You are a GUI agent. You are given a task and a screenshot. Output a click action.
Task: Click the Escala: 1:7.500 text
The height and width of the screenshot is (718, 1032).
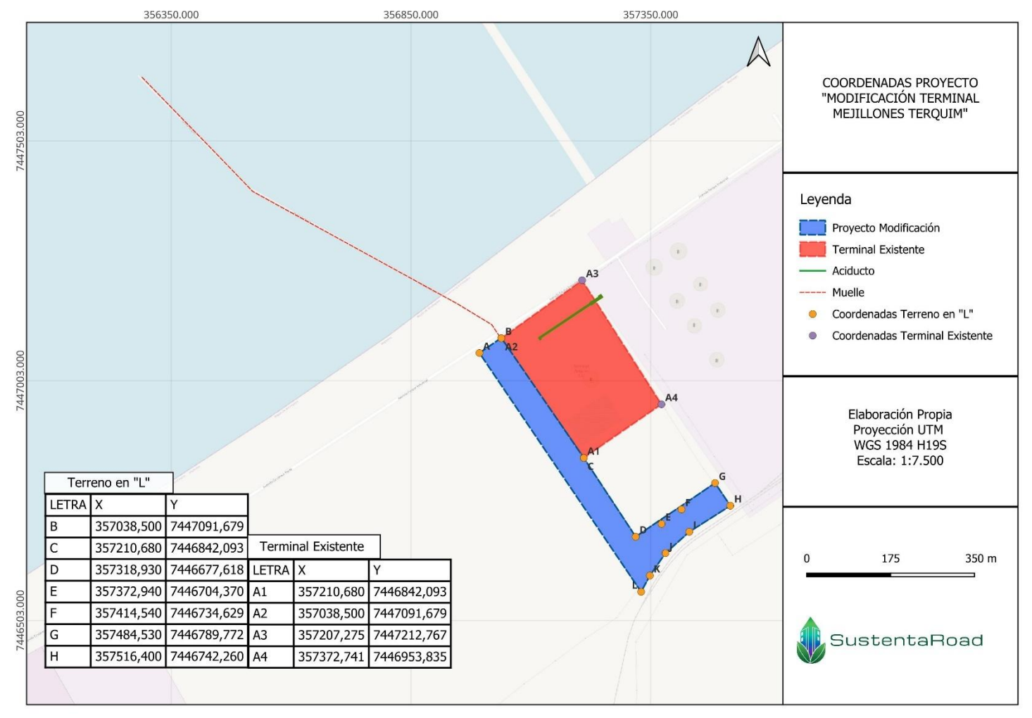click(x=900, y=461)
